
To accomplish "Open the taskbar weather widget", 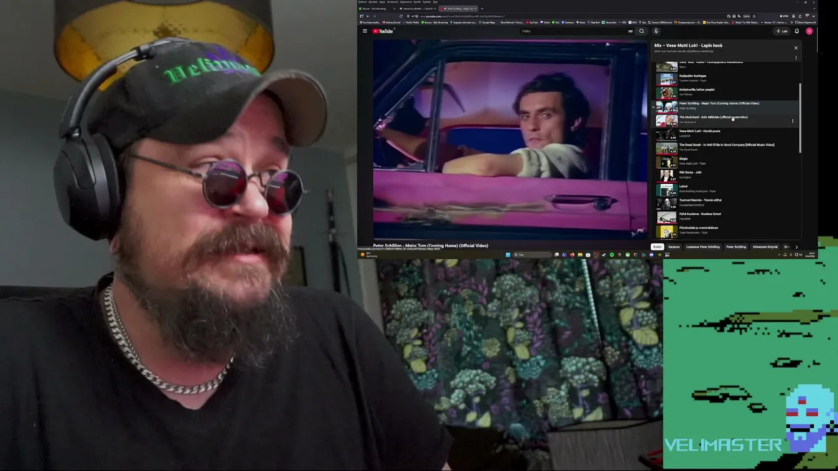I will [369, 254].
